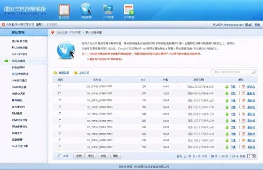Tick the checkbox in fourth table row
Screen dimensions: 263x170
[x=60, y=107]
